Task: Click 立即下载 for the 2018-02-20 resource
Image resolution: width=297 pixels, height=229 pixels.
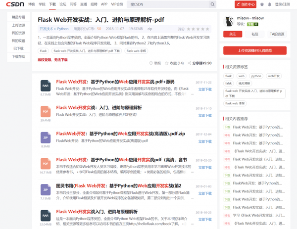Action: [x=205, y=168]
